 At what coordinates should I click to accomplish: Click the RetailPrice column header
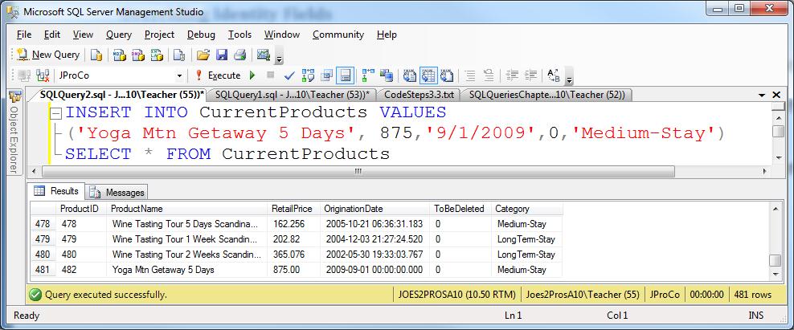coord(293,209)
